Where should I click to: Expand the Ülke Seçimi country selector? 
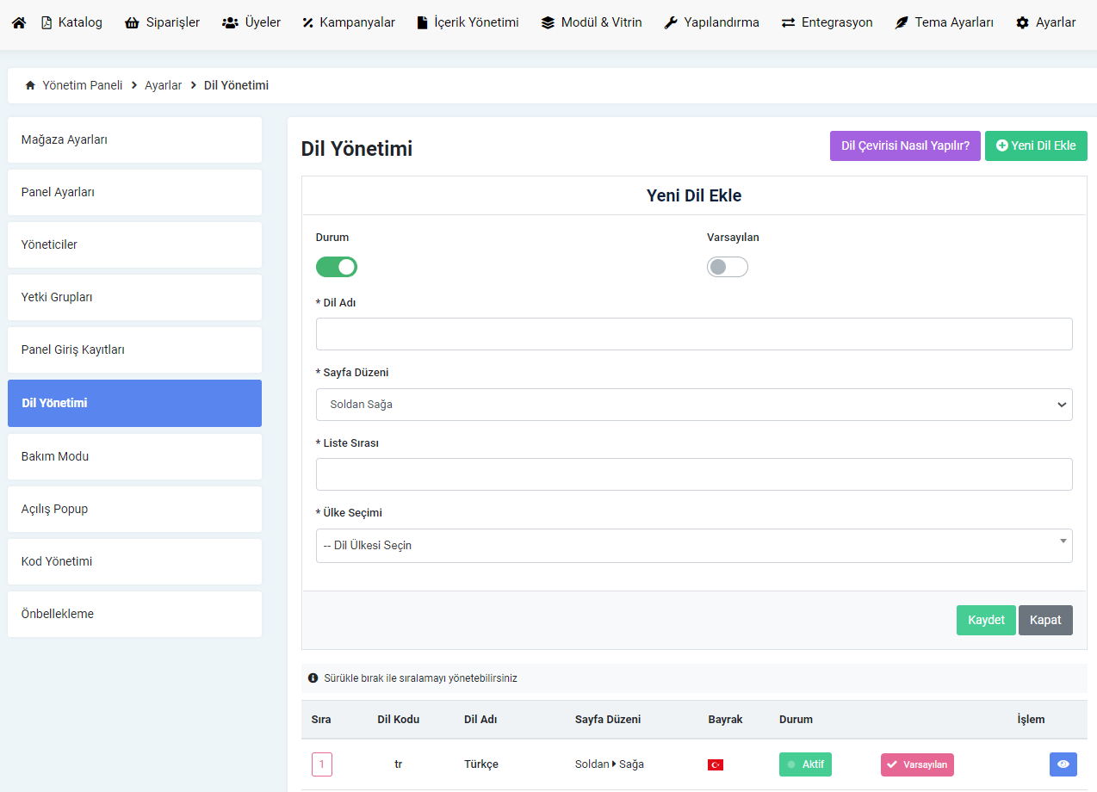(694, 546)
